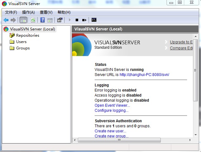The image size is (201, 152).
Task: Click the Subversion Authentication heading
Action: (x=118, y=121)
